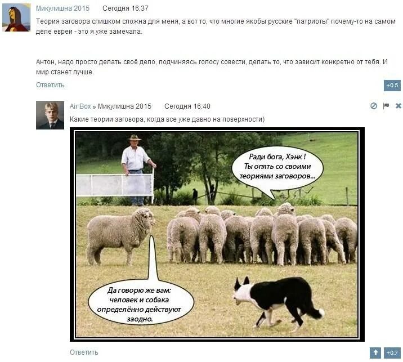Click the +0.5 rating badge
Image resolution: width=403 pixels, height=362 pixels.
392,86
